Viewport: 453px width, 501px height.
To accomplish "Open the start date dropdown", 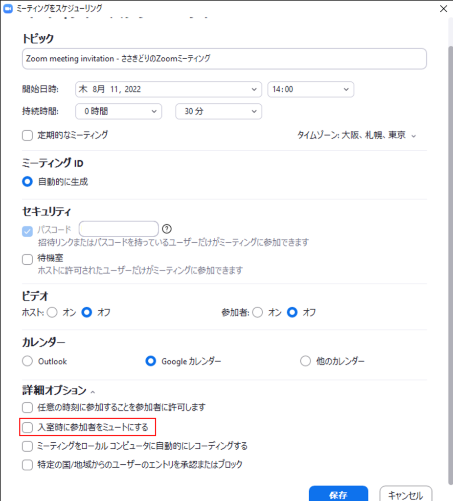I will click(168, 90).
